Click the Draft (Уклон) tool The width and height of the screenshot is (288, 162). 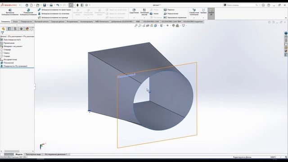click(154, 13)
